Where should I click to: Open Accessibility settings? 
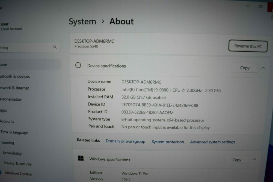pyautogui.click(x=12, y=153)
